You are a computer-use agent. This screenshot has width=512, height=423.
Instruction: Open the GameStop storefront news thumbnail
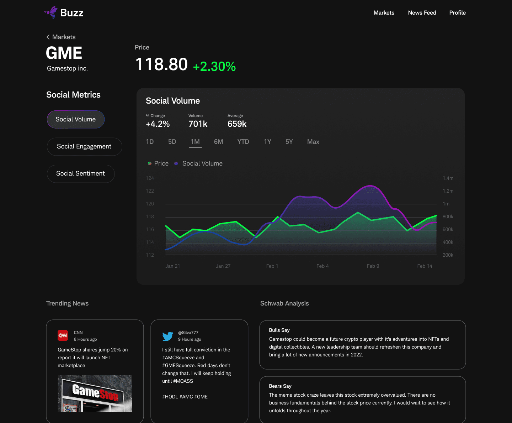click(95, 393)
